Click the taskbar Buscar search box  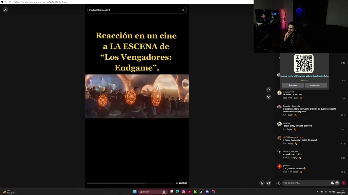(153, 192)
